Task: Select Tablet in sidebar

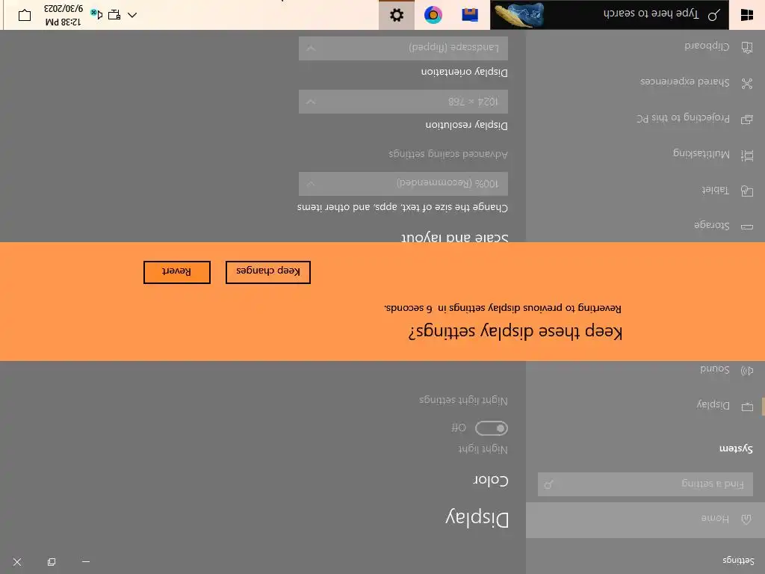Action: pos(645,191)
